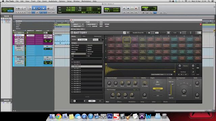The height and width of the screenshot is (121, 216).
Task: Clear the sample search field
Action: pyautogui.click(x=102, y=59)
